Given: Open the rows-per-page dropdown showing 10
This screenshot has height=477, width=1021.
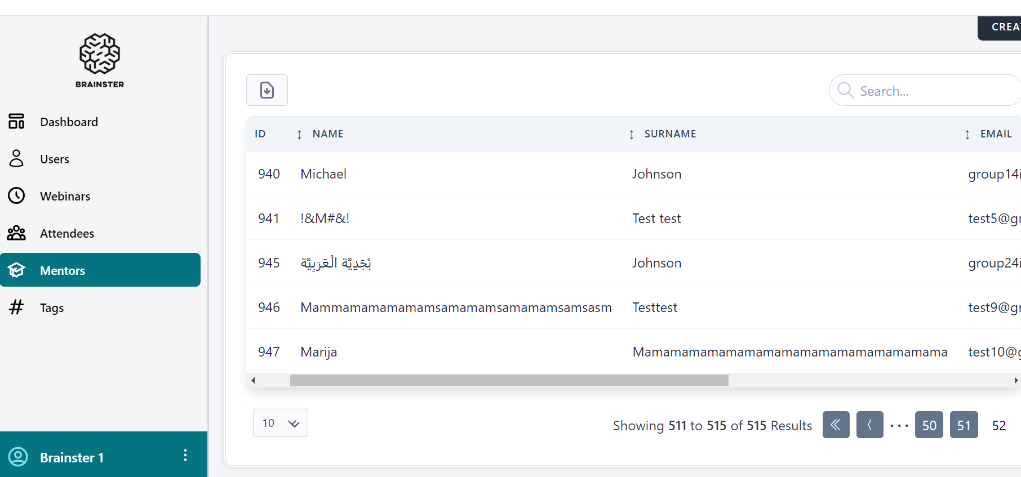Looking at the screenshot, I should tap(280, 423).
